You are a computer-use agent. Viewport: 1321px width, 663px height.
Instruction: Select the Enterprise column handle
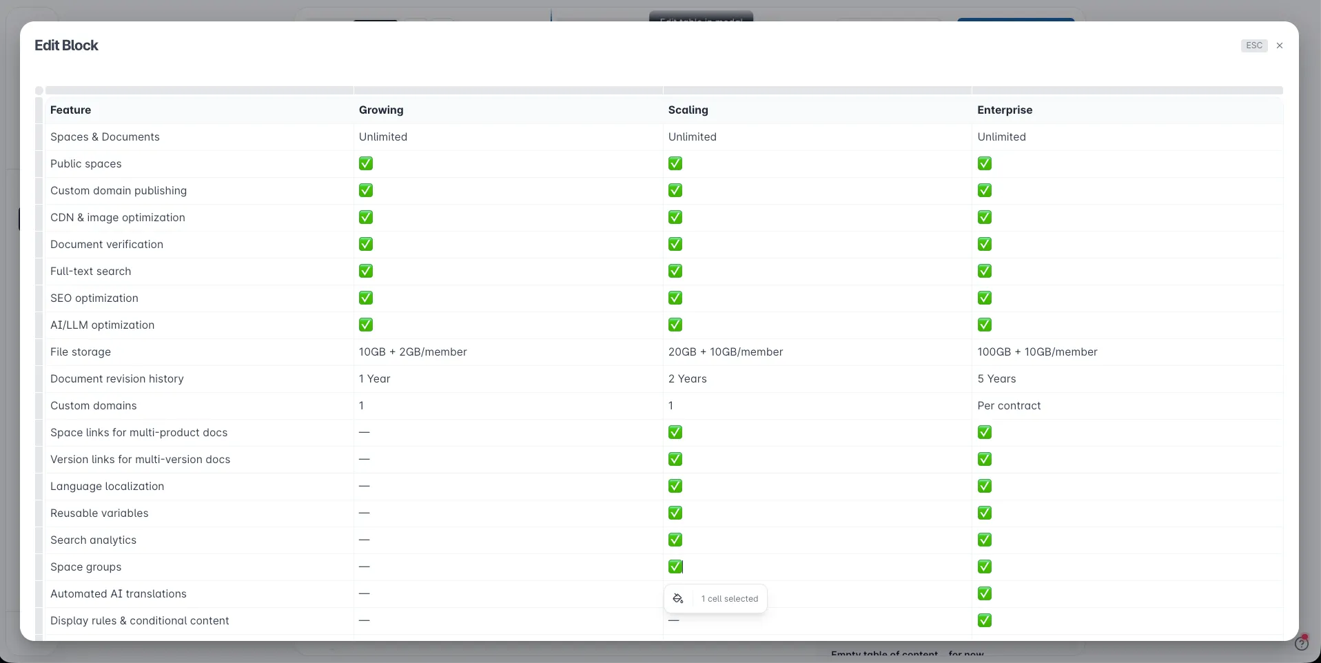(1127, 90)
